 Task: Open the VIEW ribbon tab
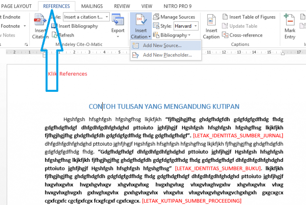point(147,6)
